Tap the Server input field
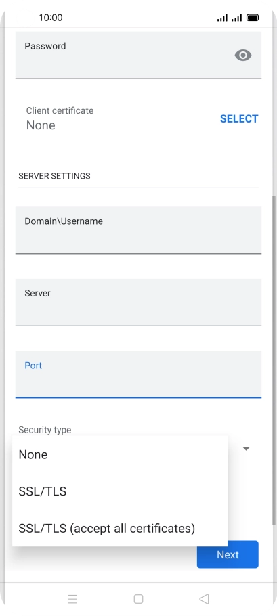Screen dimensions: 277x616 pyautogui.click(x=138, y=303)
